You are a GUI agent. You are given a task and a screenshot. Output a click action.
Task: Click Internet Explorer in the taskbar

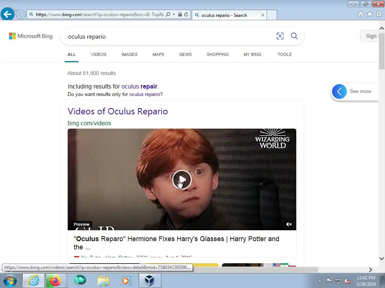[33, 280]
